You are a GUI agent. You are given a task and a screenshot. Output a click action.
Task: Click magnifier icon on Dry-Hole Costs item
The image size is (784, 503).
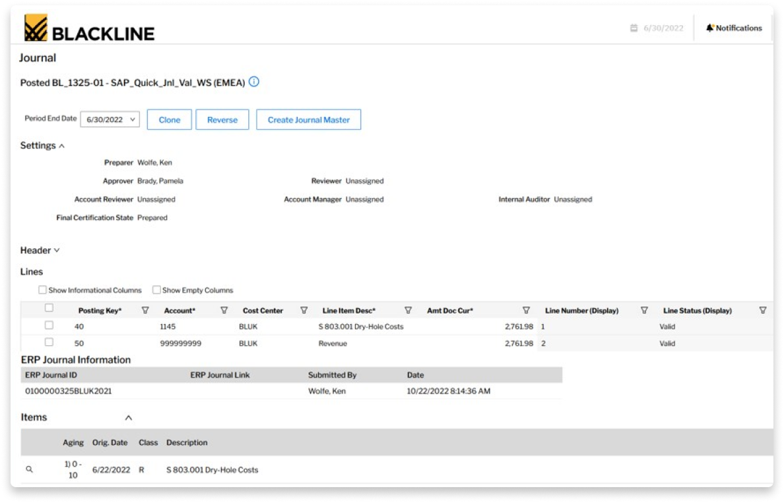pyautogui.click(x=29, y=469)
